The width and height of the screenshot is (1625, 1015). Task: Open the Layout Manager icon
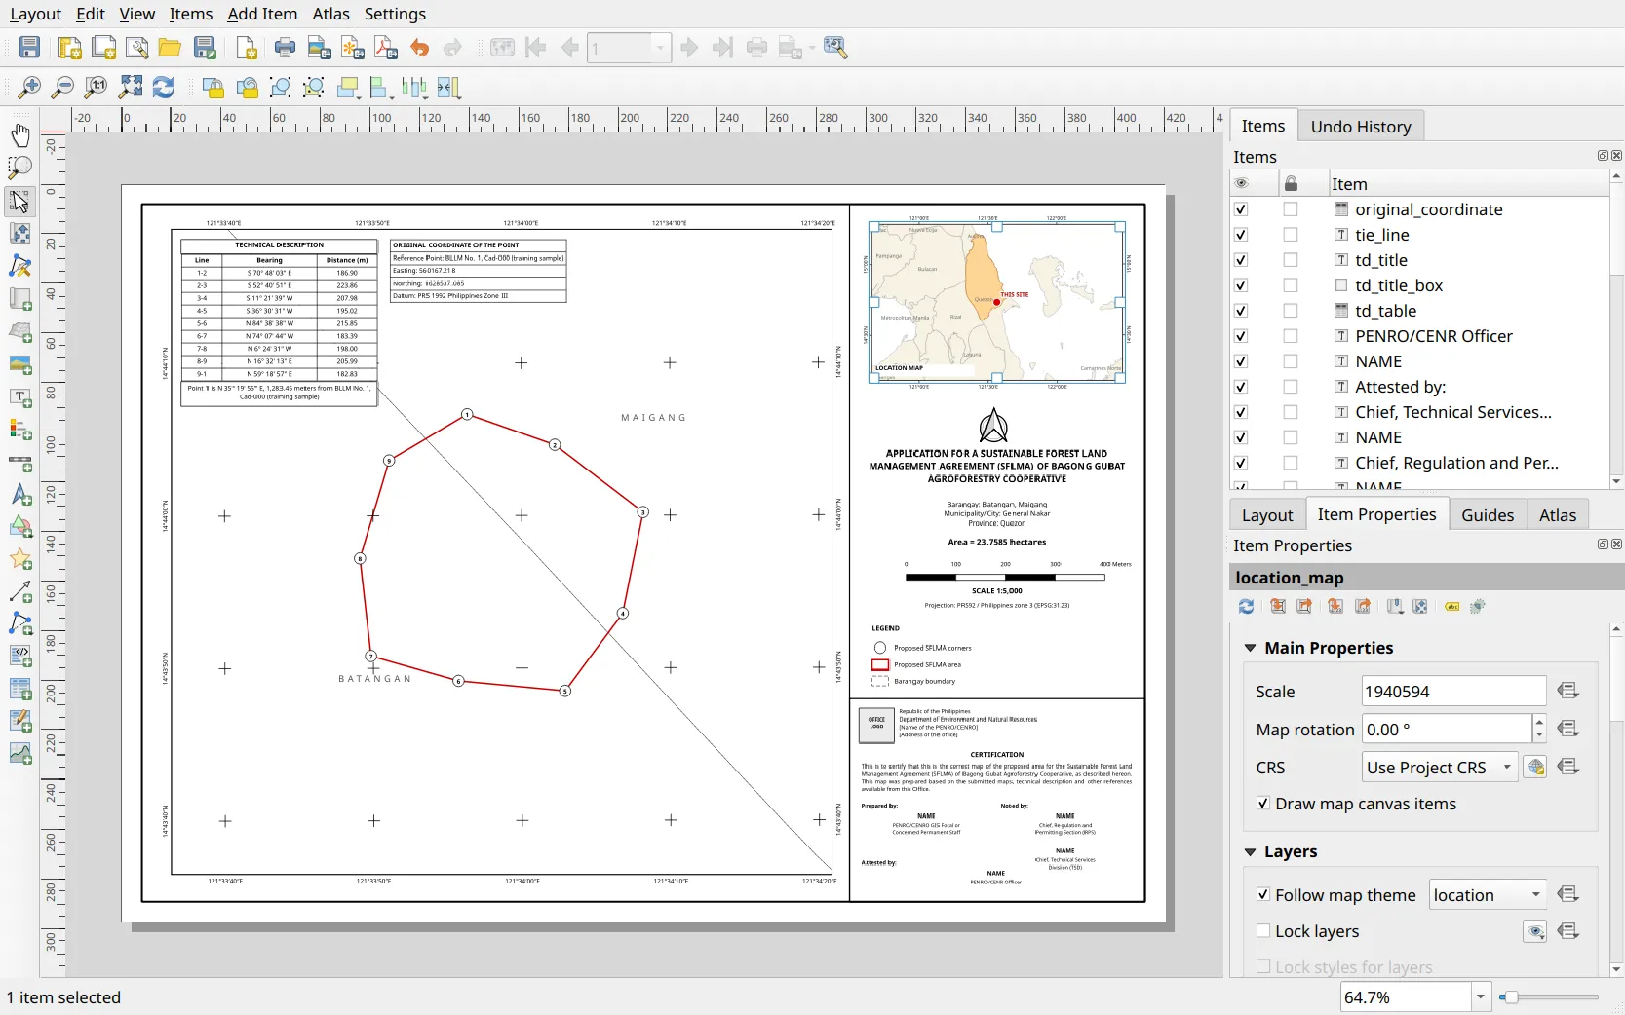coord(137,48)
